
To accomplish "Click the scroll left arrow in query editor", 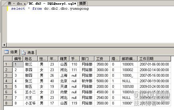I will pos(4,45).
